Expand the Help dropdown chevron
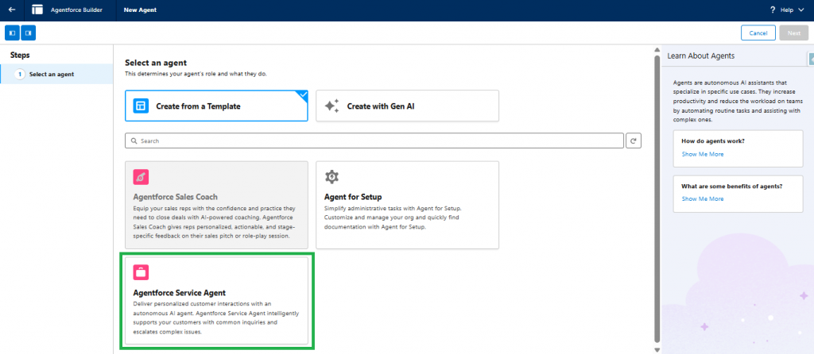 pyautogui.click(x=801, y=10)
